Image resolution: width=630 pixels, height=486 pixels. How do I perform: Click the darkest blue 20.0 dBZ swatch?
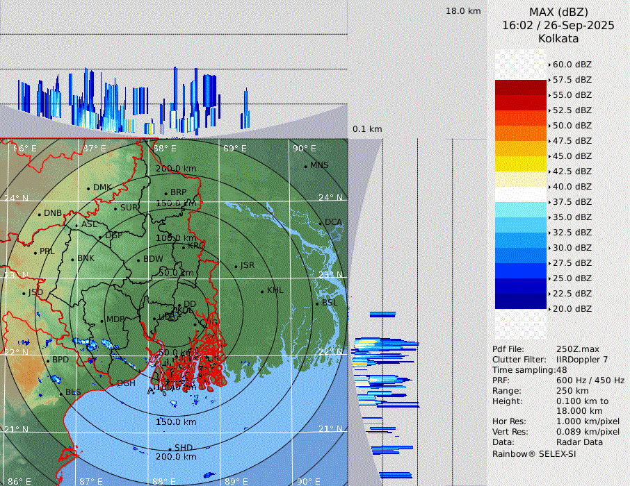tap(521, 301)
